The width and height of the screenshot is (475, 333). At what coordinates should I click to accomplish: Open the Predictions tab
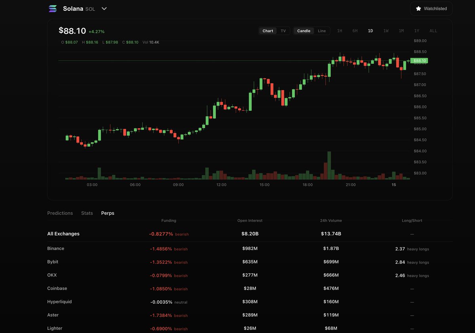(x=60, y=213)
